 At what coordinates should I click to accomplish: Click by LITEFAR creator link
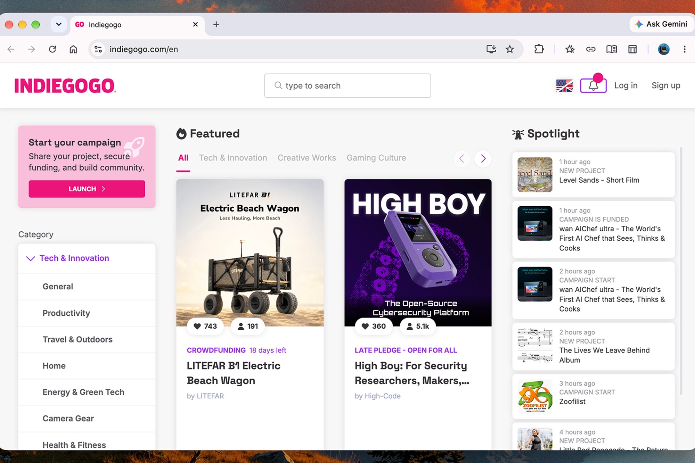pos(205,396)
